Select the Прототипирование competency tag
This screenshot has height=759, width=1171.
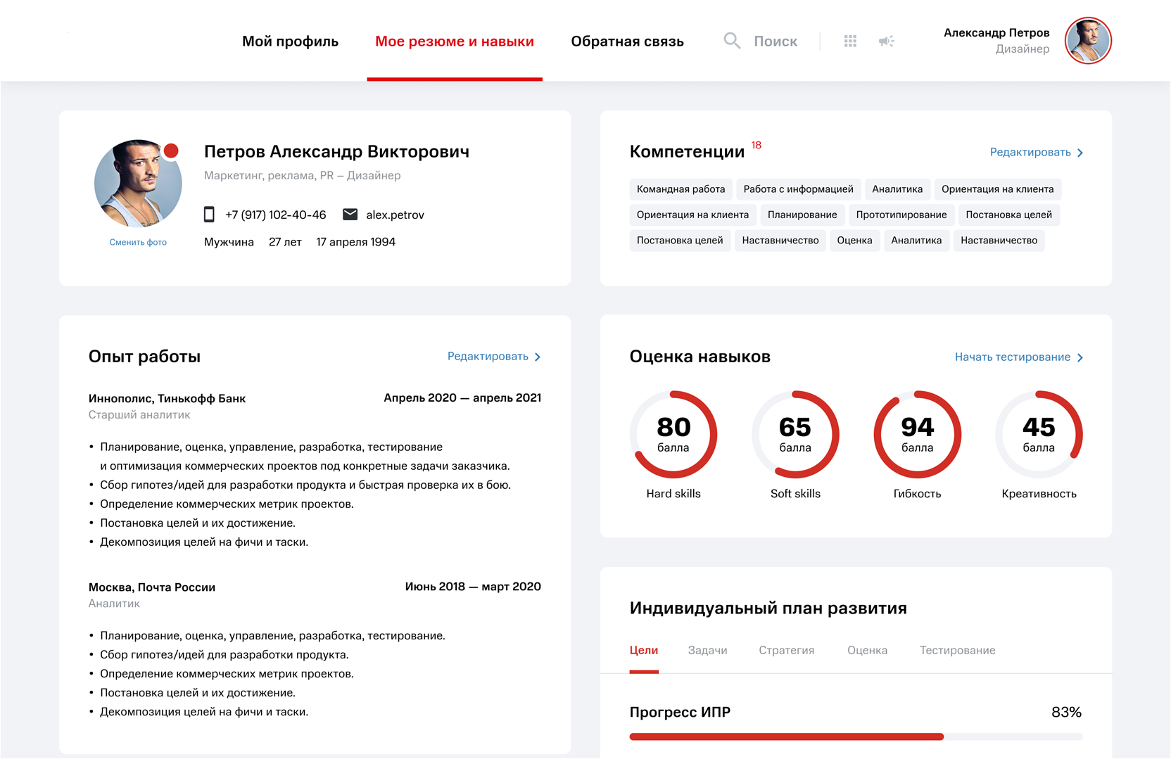(x=901, y=215)
